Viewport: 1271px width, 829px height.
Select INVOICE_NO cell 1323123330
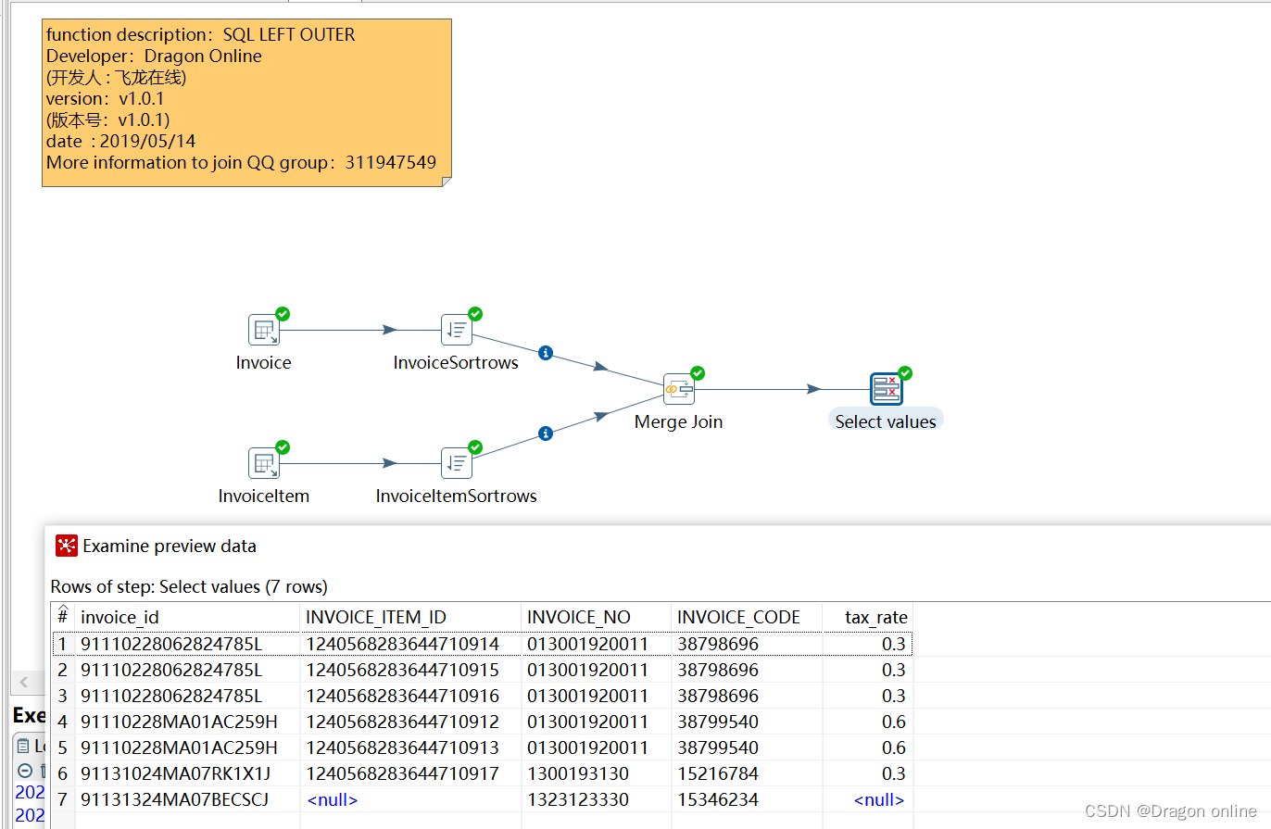coord(597,799)
